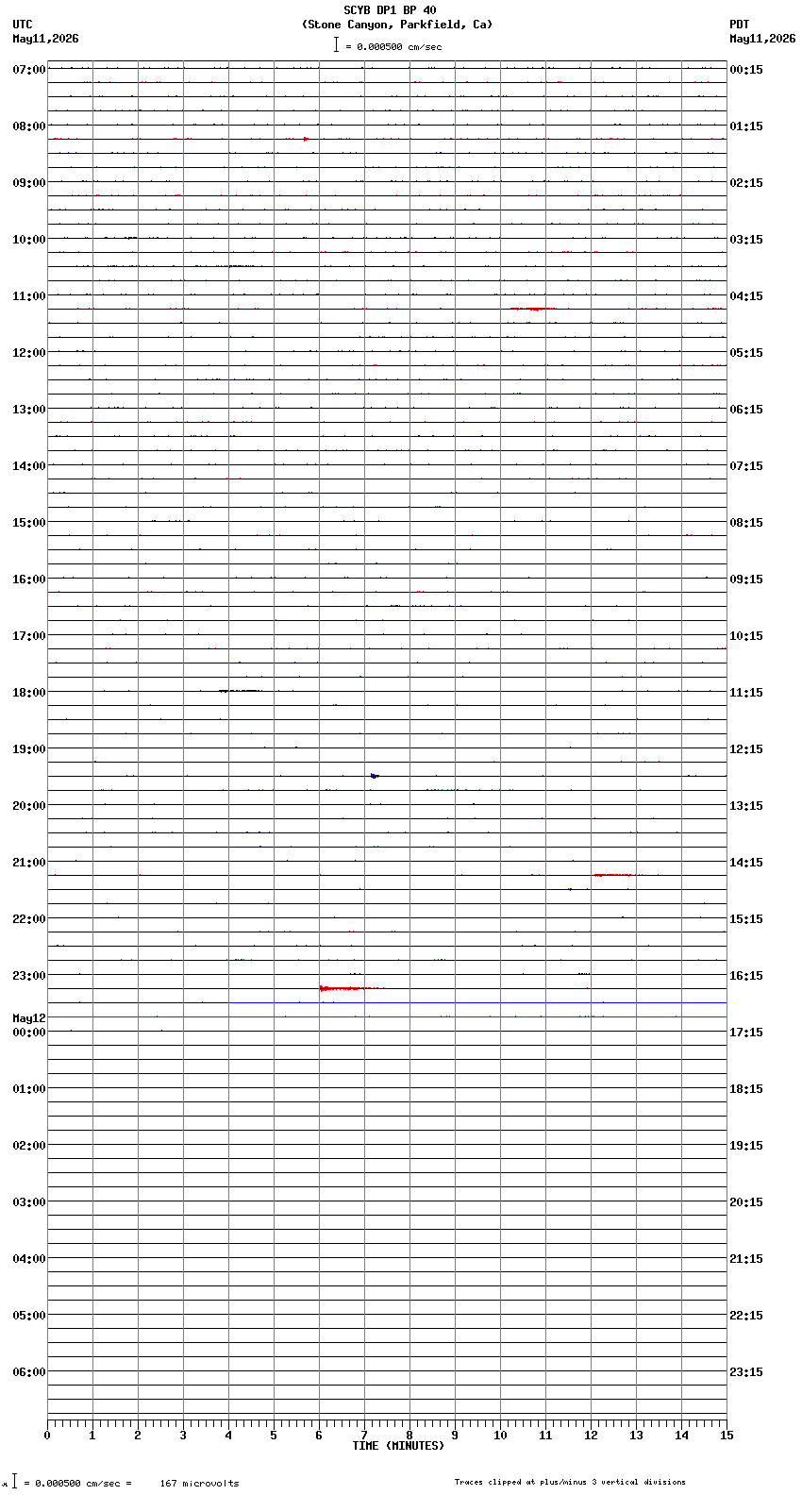Click the '12:15' PDT time label

coord(746,749)
